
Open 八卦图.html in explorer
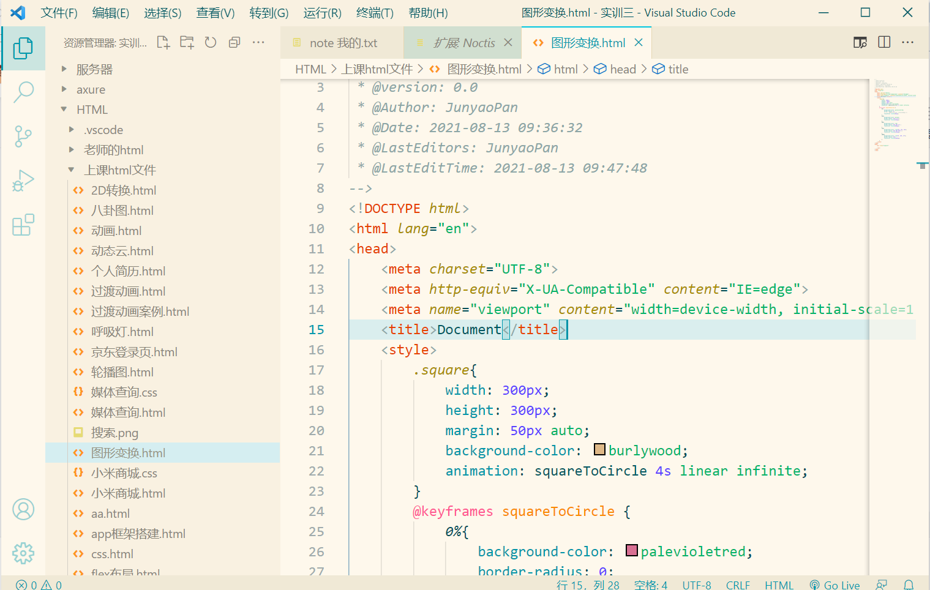point(162,211)
